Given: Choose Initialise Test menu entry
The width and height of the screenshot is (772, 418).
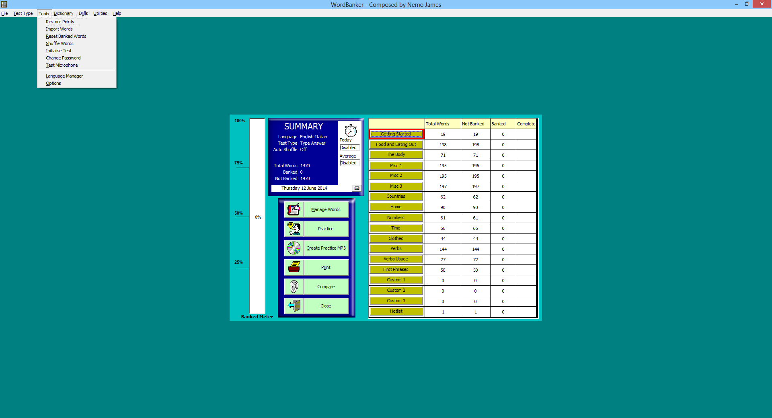Looking at the screenshot, I should pos(76,51).
